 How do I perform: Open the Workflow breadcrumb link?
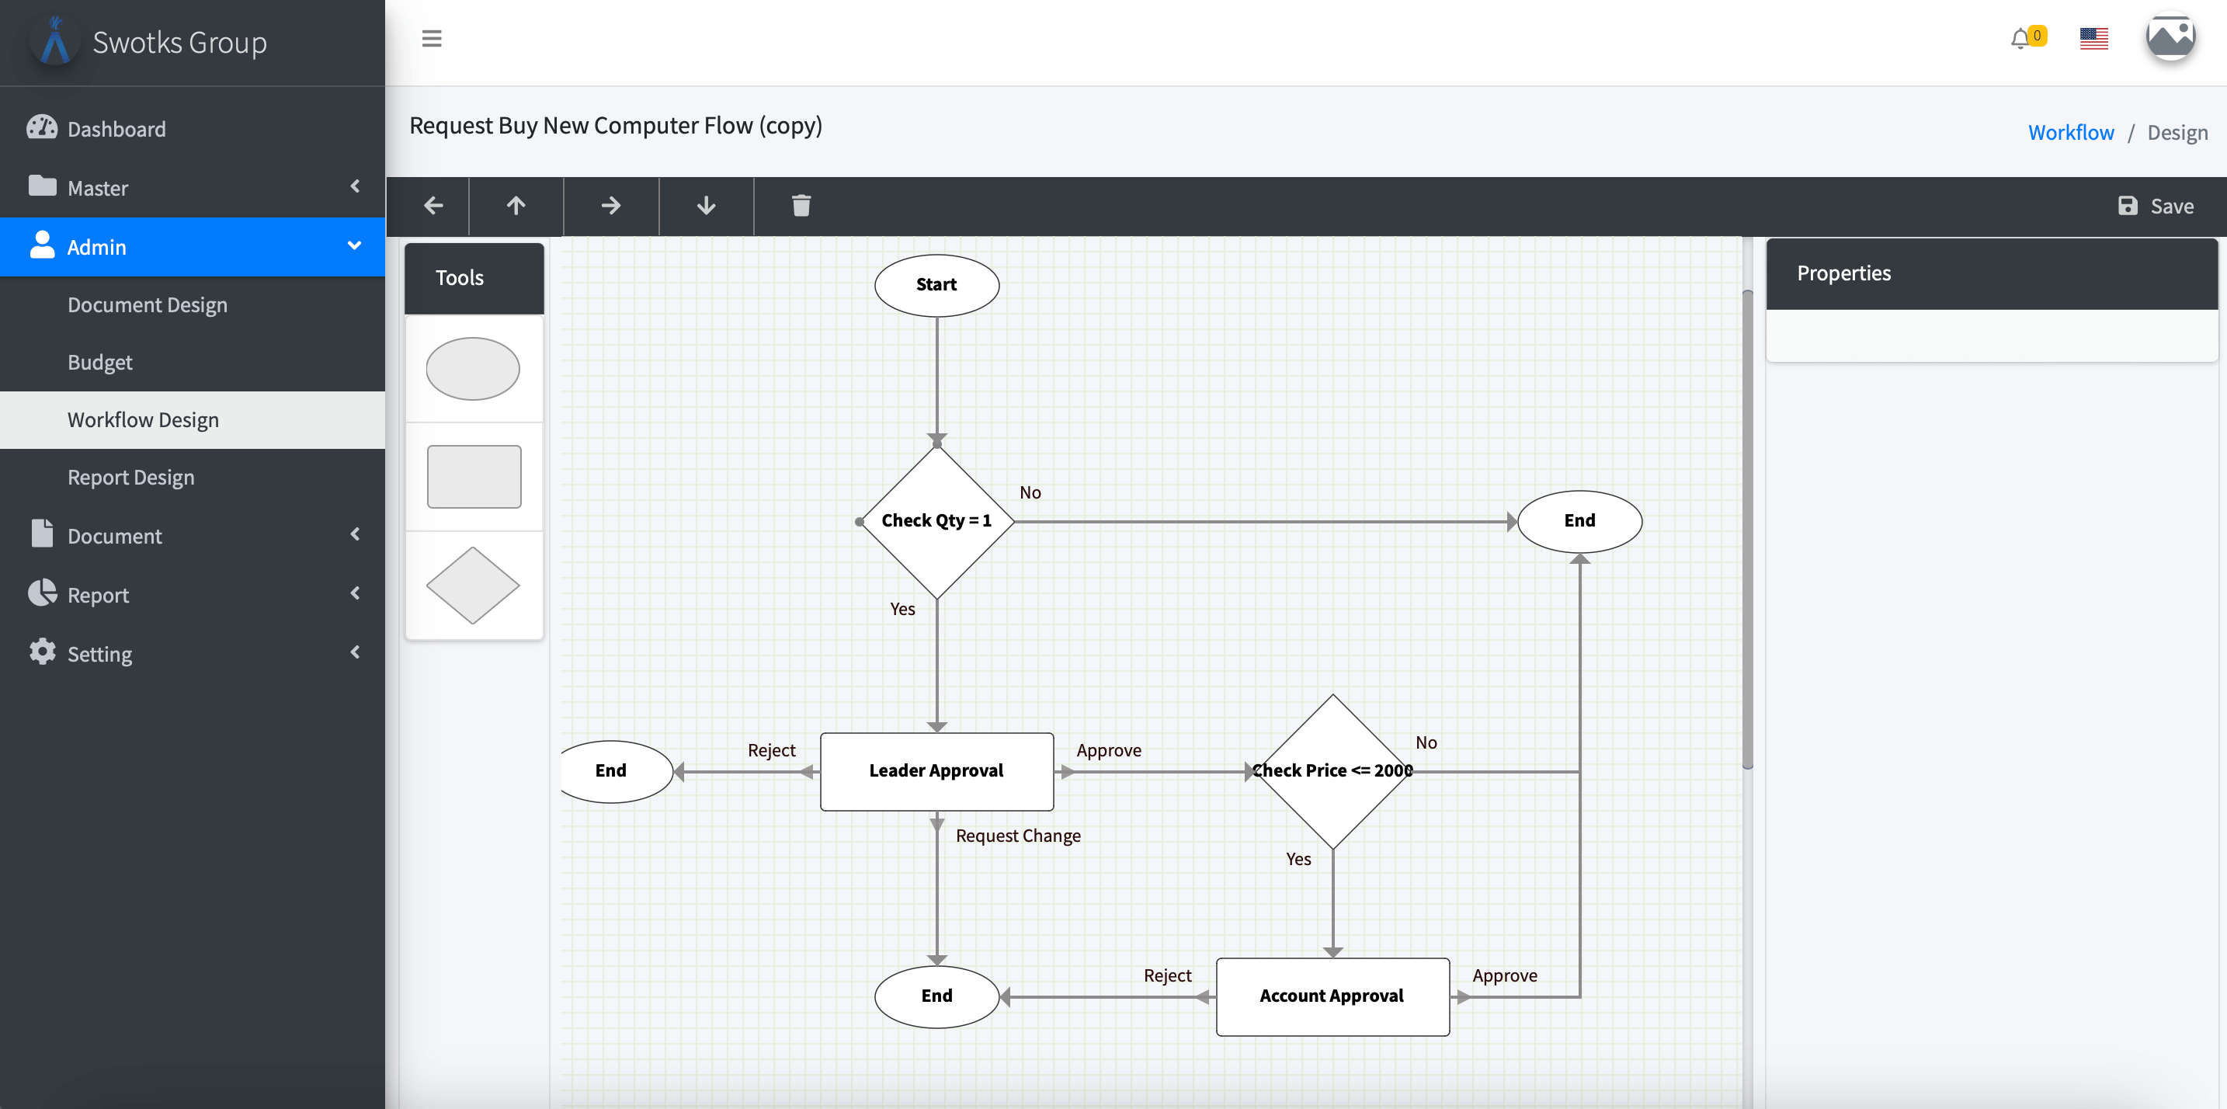pos(2070,131)
